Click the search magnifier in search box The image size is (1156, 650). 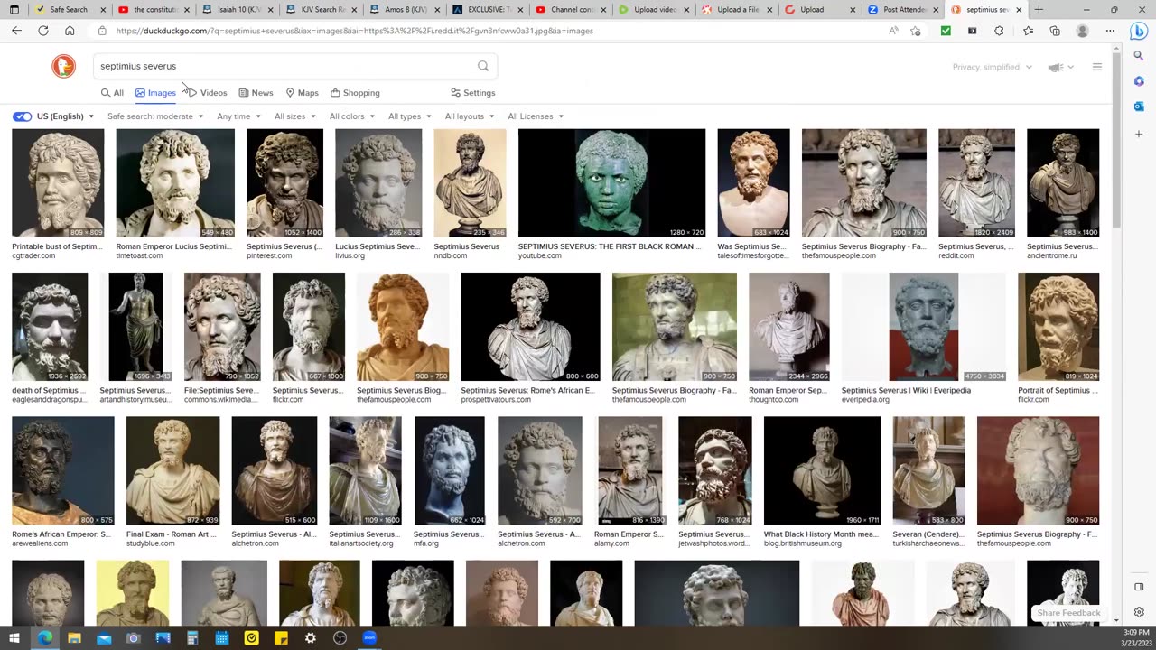click(483, 66)
